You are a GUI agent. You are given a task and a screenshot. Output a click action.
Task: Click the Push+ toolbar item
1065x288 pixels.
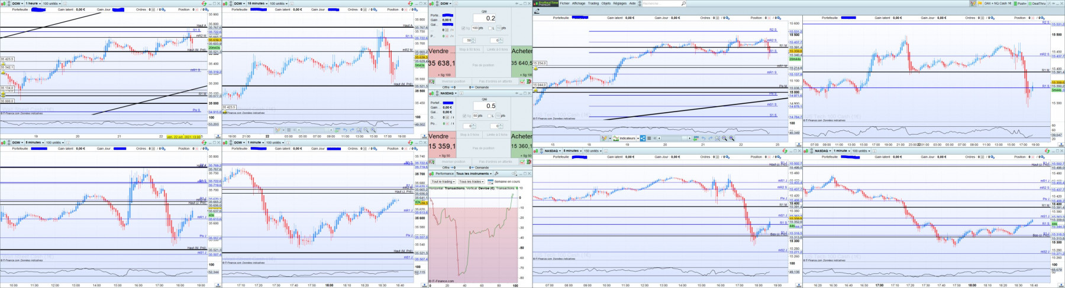(1020, 4)
